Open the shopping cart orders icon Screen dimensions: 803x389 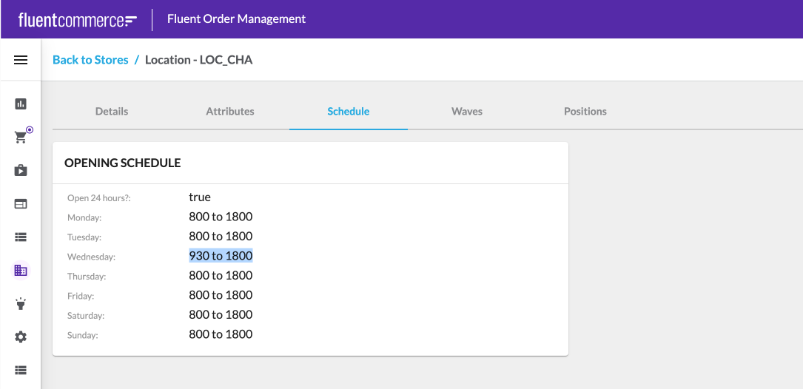21,138
